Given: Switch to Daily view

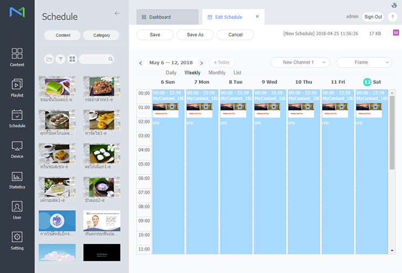Looking at the screenshot, I should pyautogui.click(x=171, y=72).
